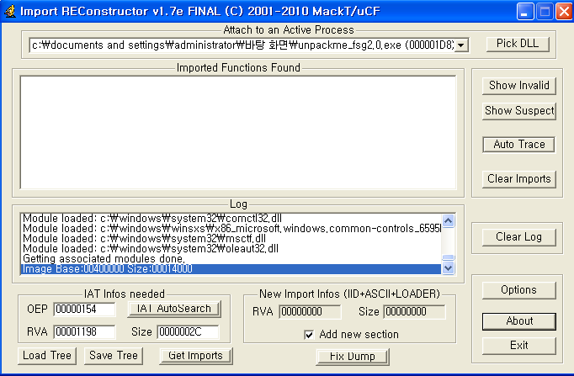
Task: Click the Exit button
Action: 519,346
